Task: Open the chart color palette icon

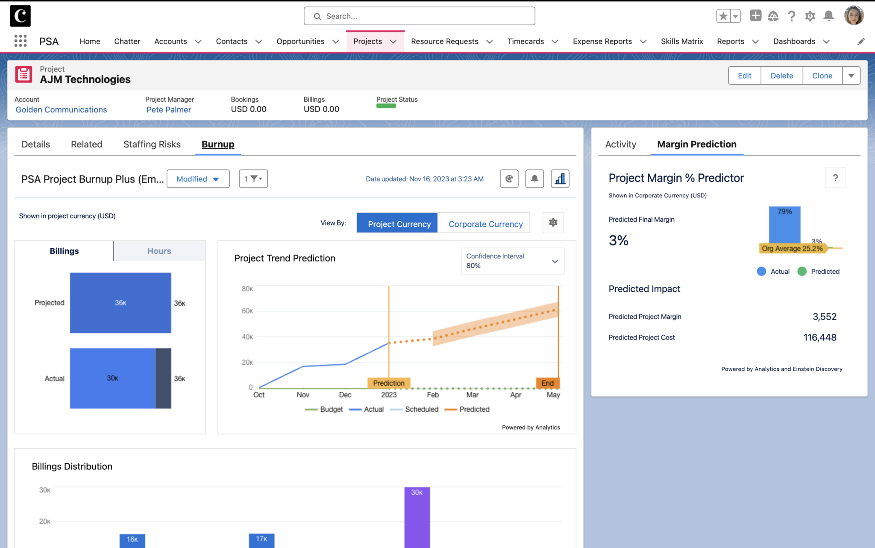Action: (x=509, y=179)
